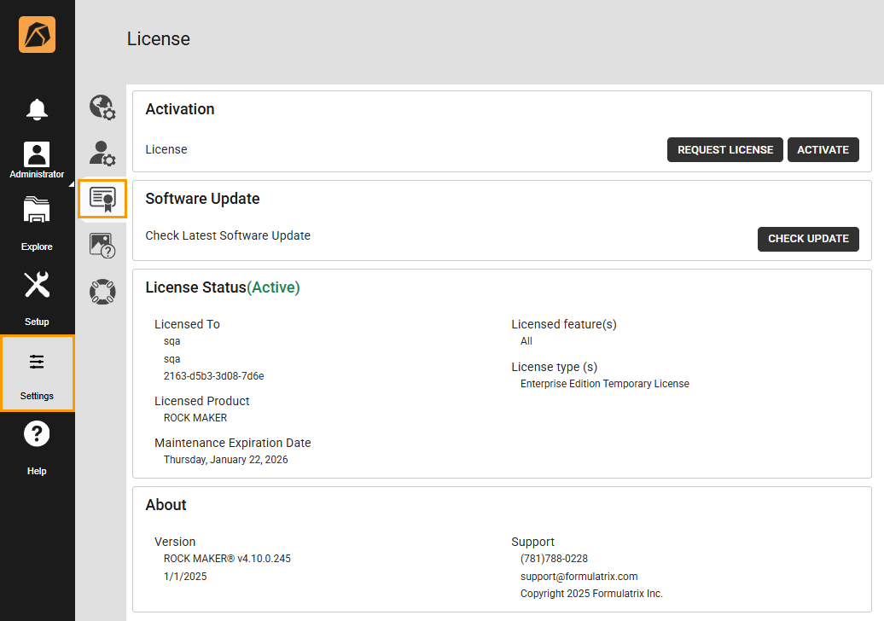Select Settings in the left sidebar

37,373
